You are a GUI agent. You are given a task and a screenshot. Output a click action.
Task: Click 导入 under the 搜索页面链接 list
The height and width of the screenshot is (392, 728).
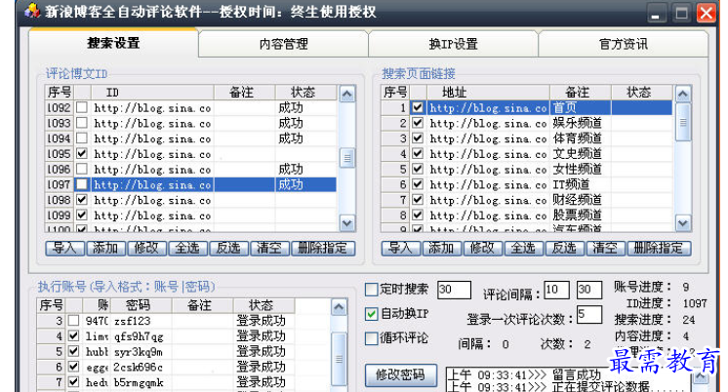(x=401, y=249)
